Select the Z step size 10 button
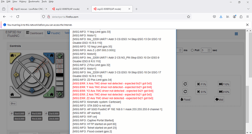The image size is (252, 134). point(60,61)
